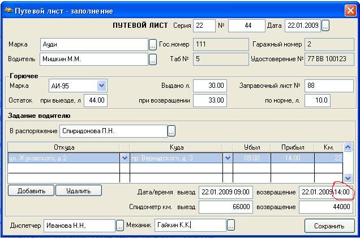Click the Заправочный лист № field
This screenshot has height=238, width=360.
328,86
